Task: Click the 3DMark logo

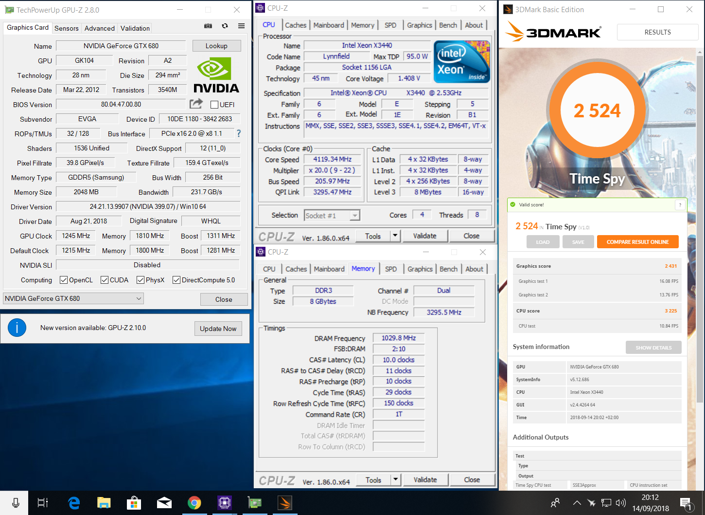Action: tap(553, 32)
